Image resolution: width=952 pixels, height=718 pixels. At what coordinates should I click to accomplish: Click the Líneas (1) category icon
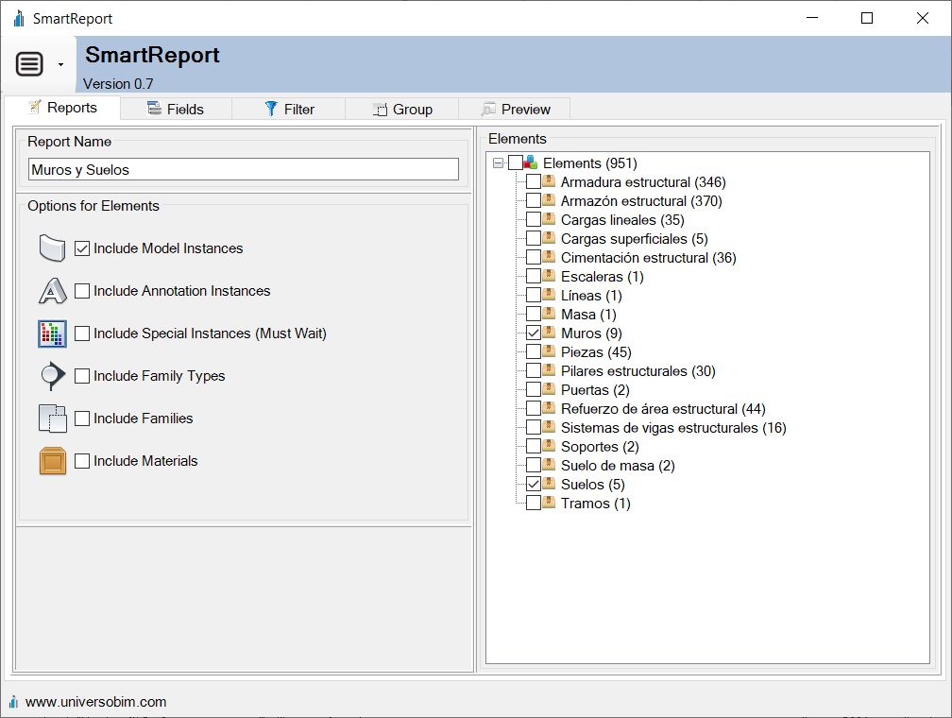tap(549, 295)
